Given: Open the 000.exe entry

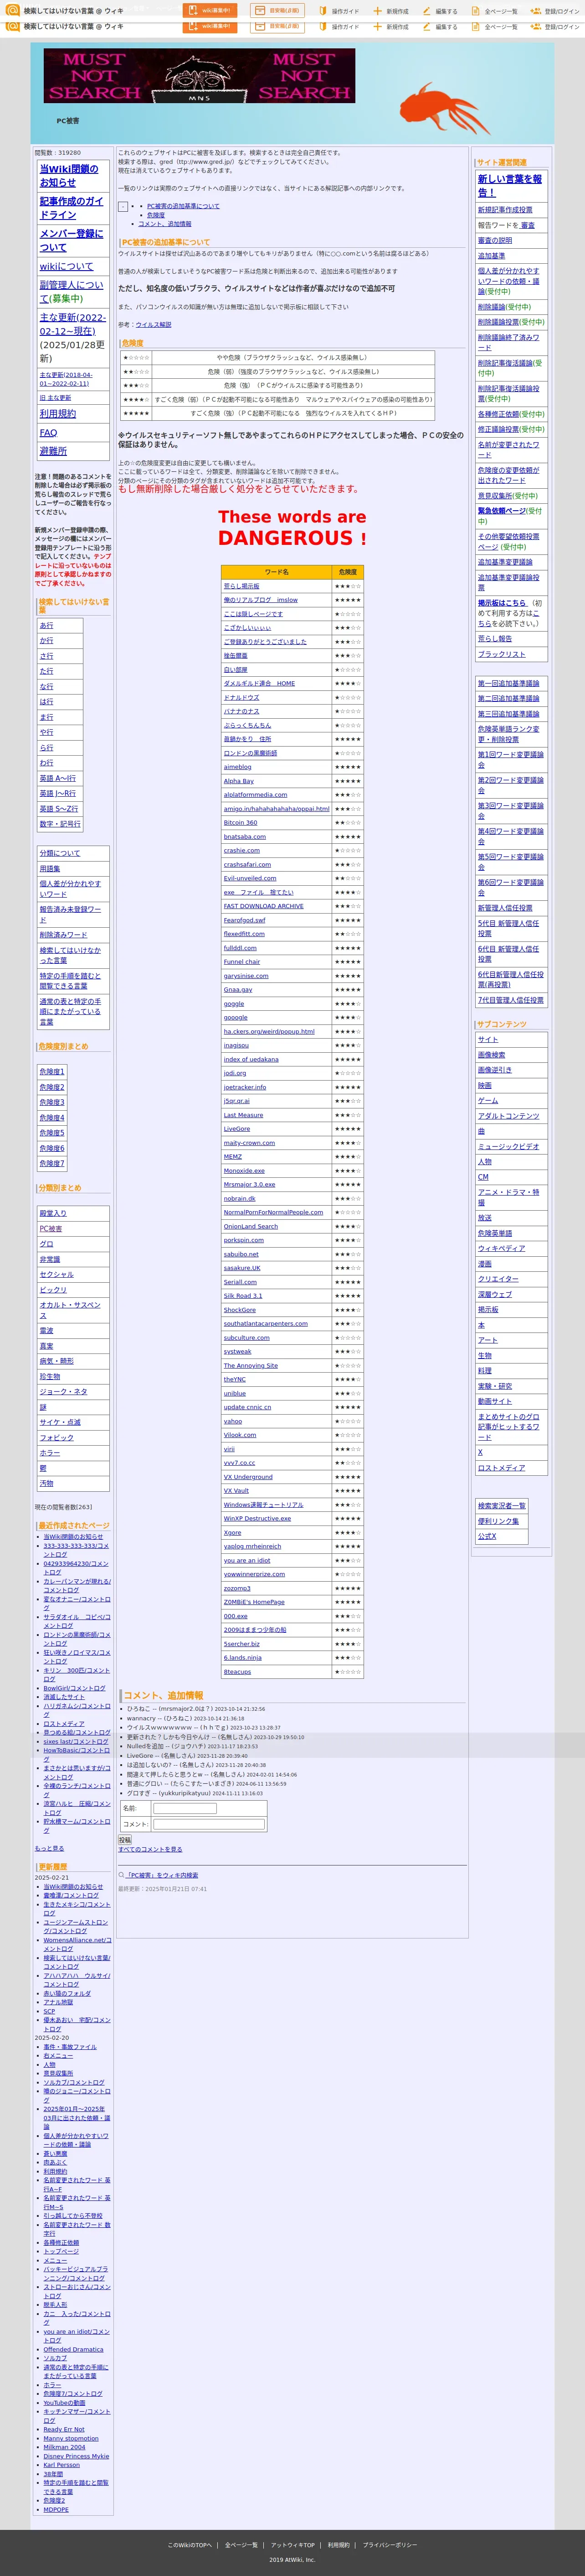Looking at the screenshot, I should 236,1616.
